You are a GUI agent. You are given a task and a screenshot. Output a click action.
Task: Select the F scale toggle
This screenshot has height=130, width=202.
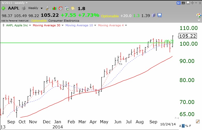pos(190,126)
